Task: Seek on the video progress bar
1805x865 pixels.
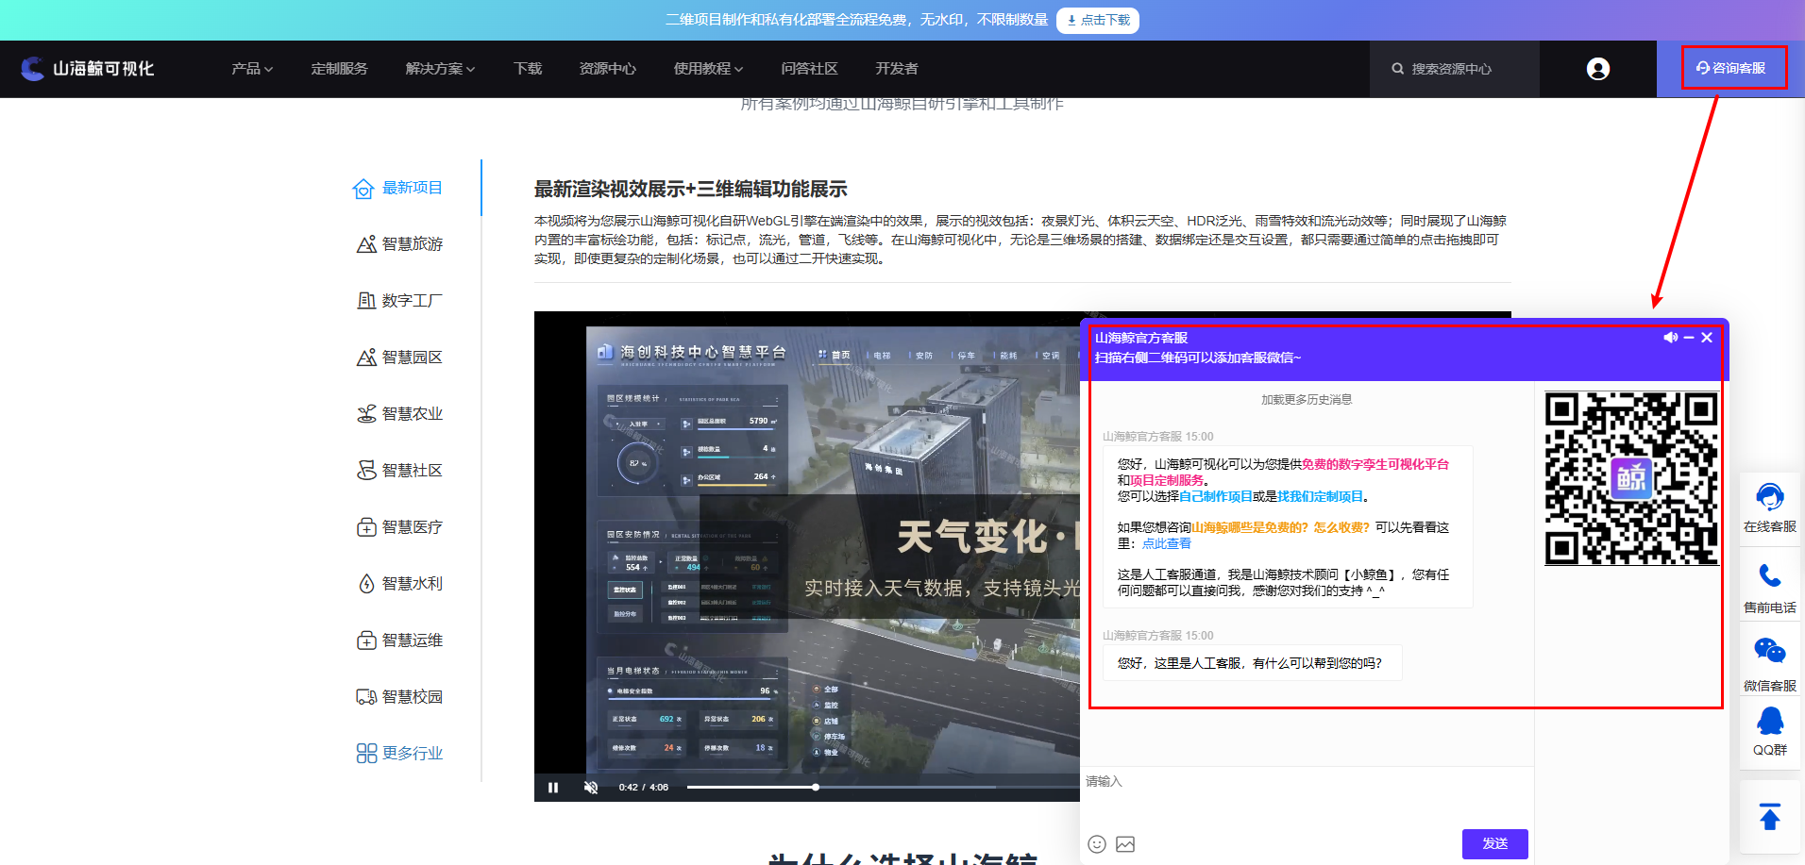Action: coord(883,787)
